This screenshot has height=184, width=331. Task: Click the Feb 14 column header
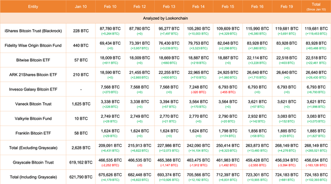point(199,6)
